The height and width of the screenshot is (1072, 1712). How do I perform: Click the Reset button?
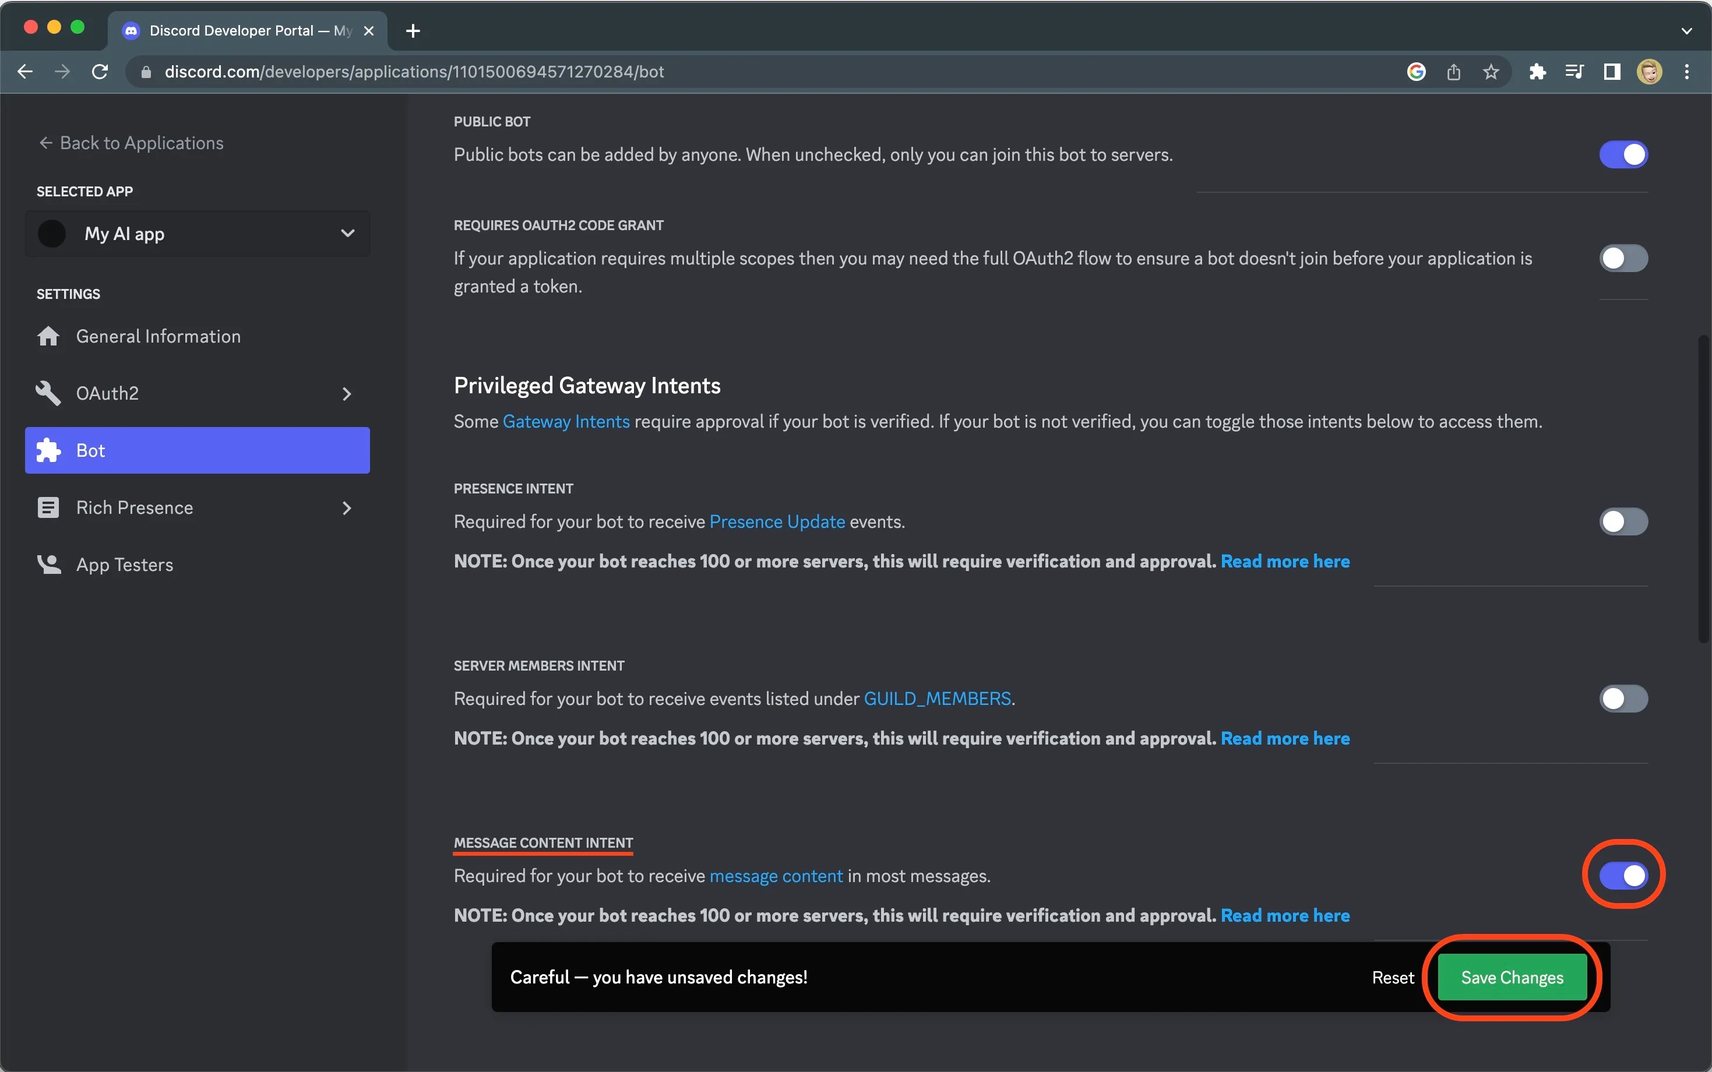1393,978
